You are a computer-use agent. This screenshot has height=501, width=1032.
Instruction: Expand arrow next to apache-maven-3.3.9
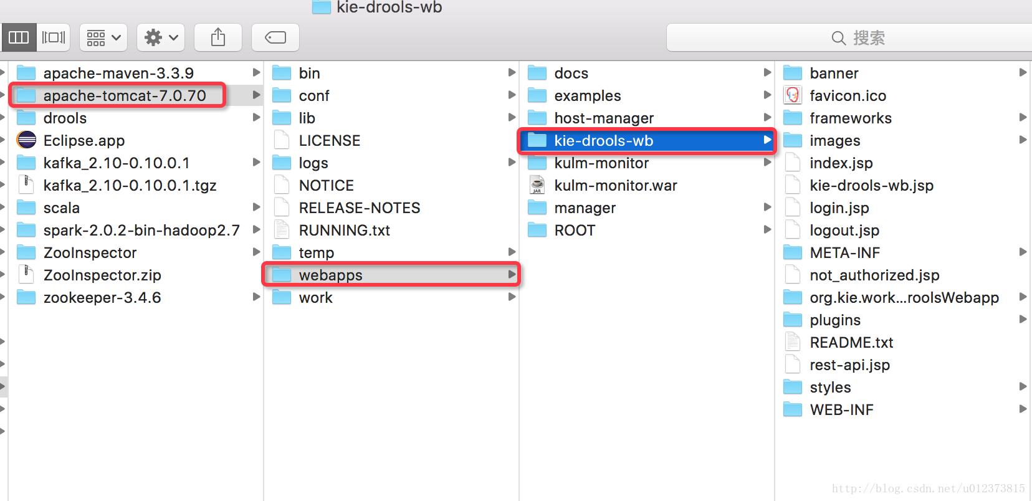[x=256, y=72]
